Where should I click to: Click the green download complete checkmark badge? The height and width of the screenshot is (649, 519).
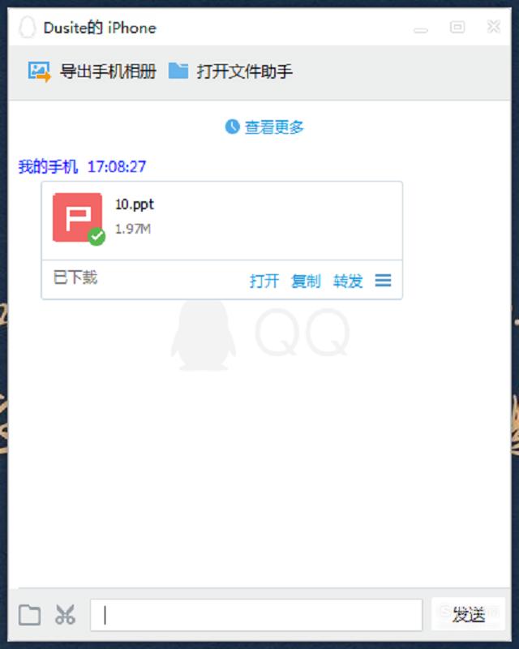pos(97,236)
